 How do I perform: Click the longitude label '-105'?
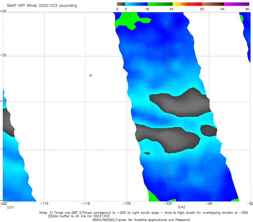pyautogui.click(x=126, y=204)
